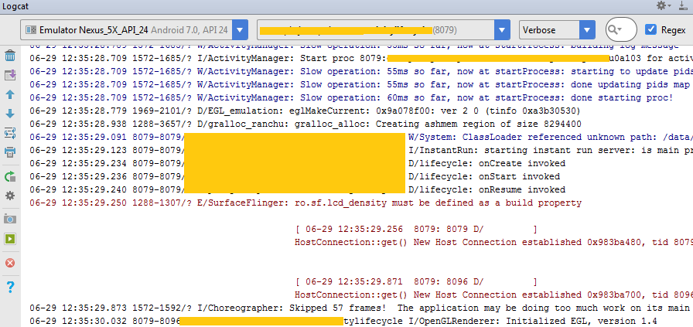Image resolution: width=693 pixels, height=327 pixels.
Task: Click the logcat search filter field
Action: tap(621, 30)
